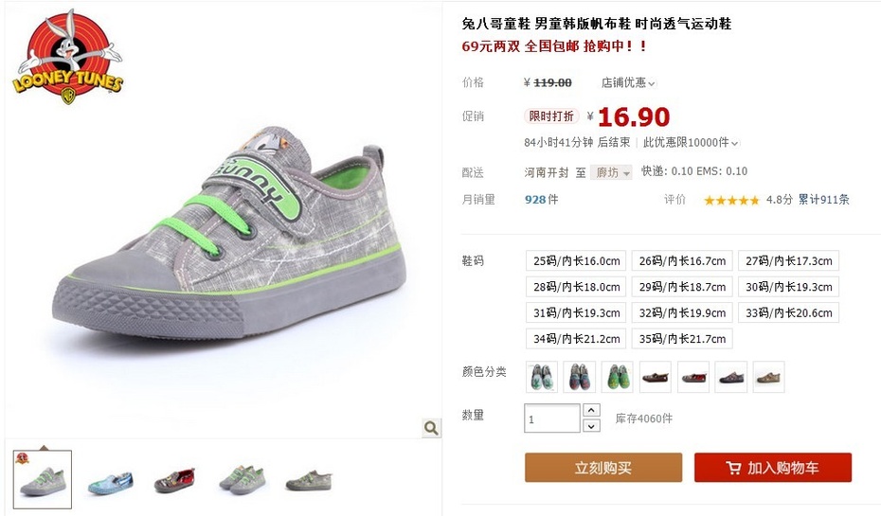The height and width of the screenshot is (516, 881).
Task: Click the Looney Tunes logo
Action: click(x=67, y=57)
